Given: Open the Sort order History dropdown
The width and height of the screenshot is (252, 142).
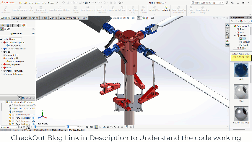Looking at the screenshot, I should [15, 39].
